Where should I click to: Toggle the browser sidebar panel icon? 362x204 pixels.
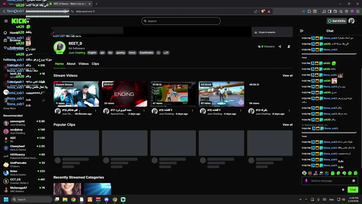[329, 11]
